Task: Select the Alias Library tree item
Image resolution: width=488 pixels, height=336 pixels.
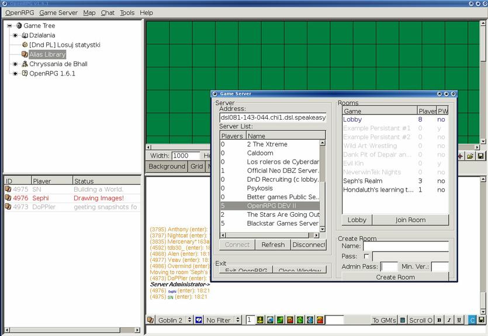Action: [x=47, y=54]
